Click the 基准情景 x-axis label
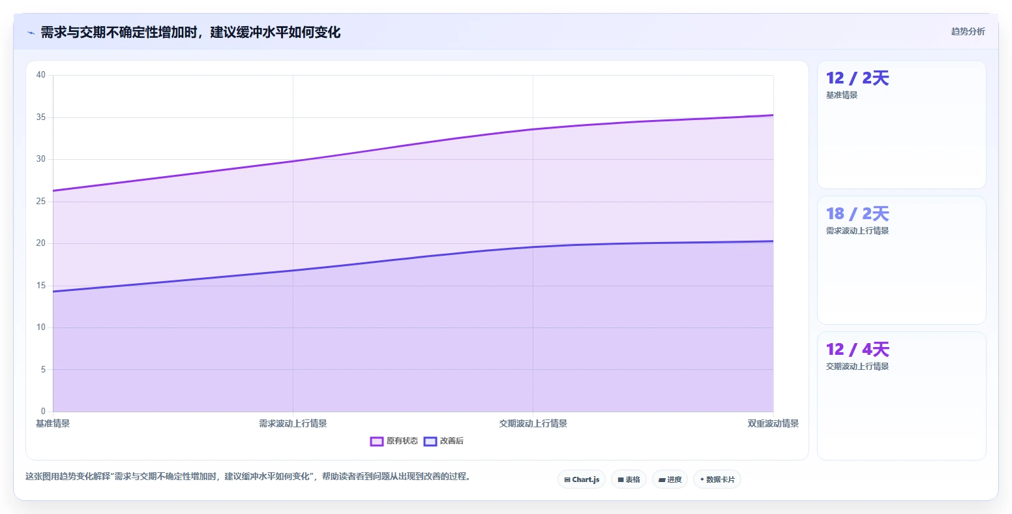Viewport: 1012px width, 514px height. (x=53, y=423)
